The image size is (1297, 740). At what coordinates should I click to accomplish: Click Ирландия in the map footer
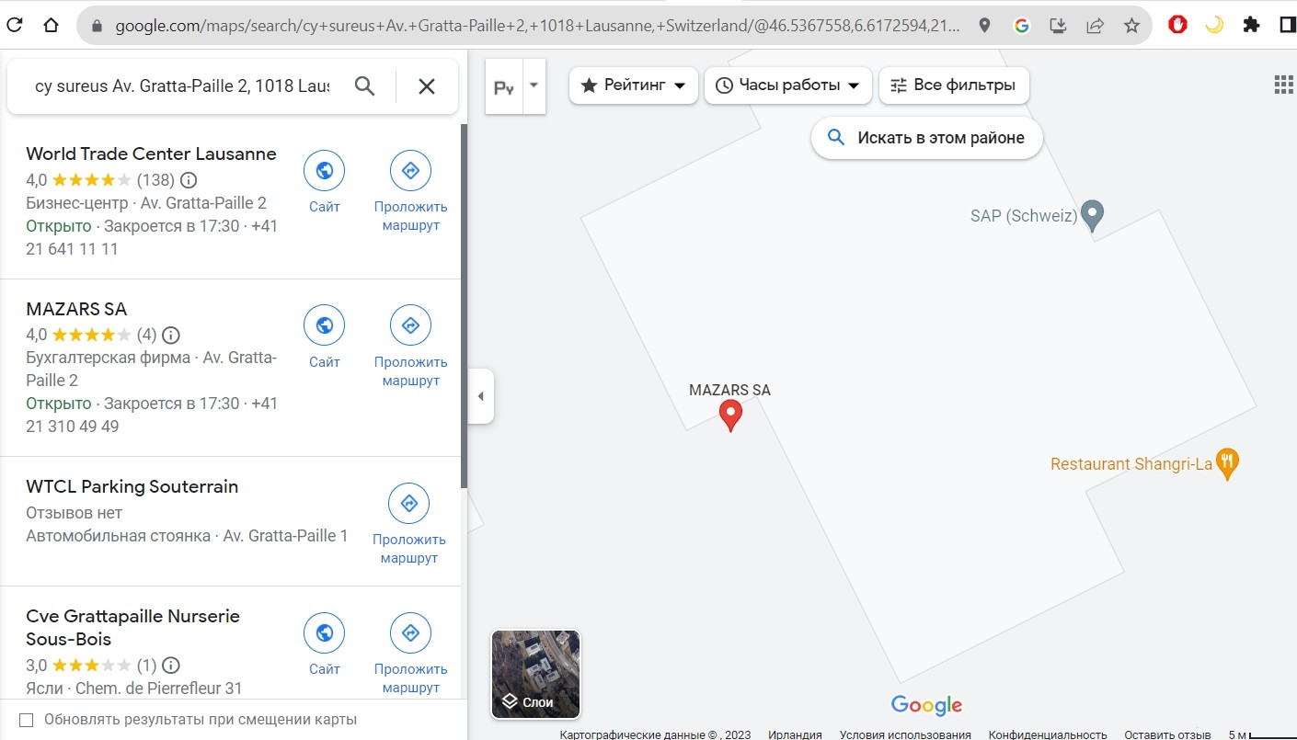point(795,734)
